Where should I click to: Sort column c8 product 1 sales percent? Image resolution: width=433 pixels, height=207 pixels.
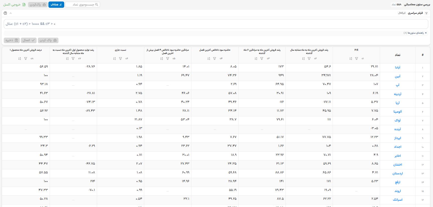[20, 58]
